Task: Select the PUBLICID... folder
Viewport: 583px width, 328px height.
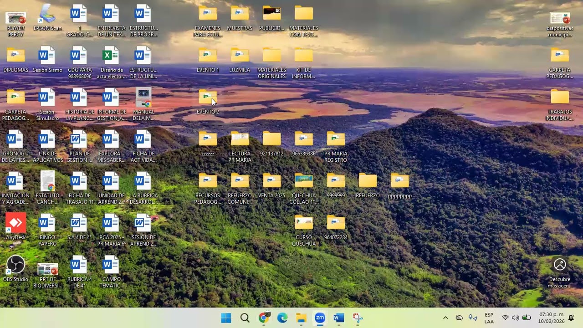Action: pyautogui.click(x=271, y=19)
